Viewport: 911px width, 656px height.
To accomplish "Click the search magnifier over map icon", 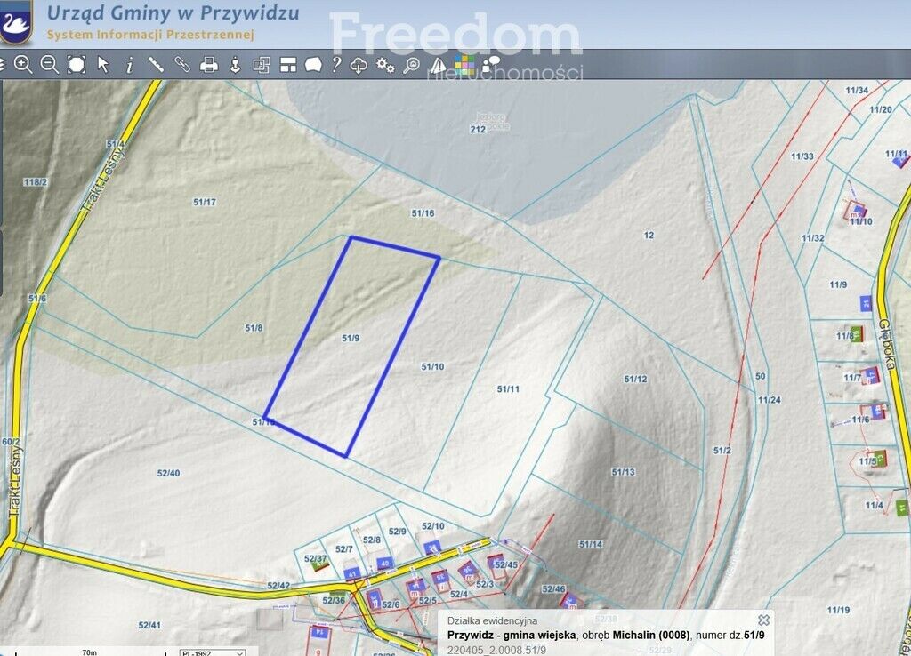I will pyautogui.click(x=411, y=64).
